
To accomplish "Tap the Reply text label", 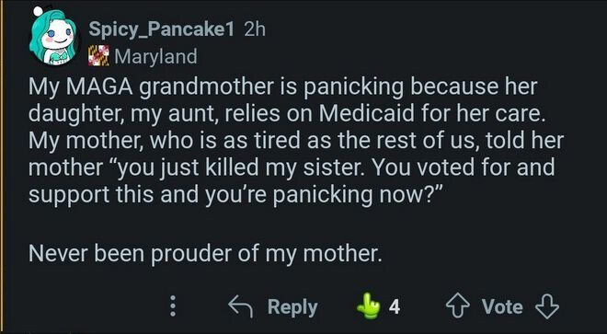I will coord(292,307).
